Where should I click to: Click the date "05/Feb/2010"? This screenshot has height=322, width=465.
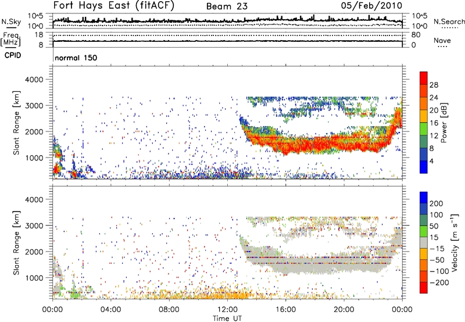pos(371,6)
